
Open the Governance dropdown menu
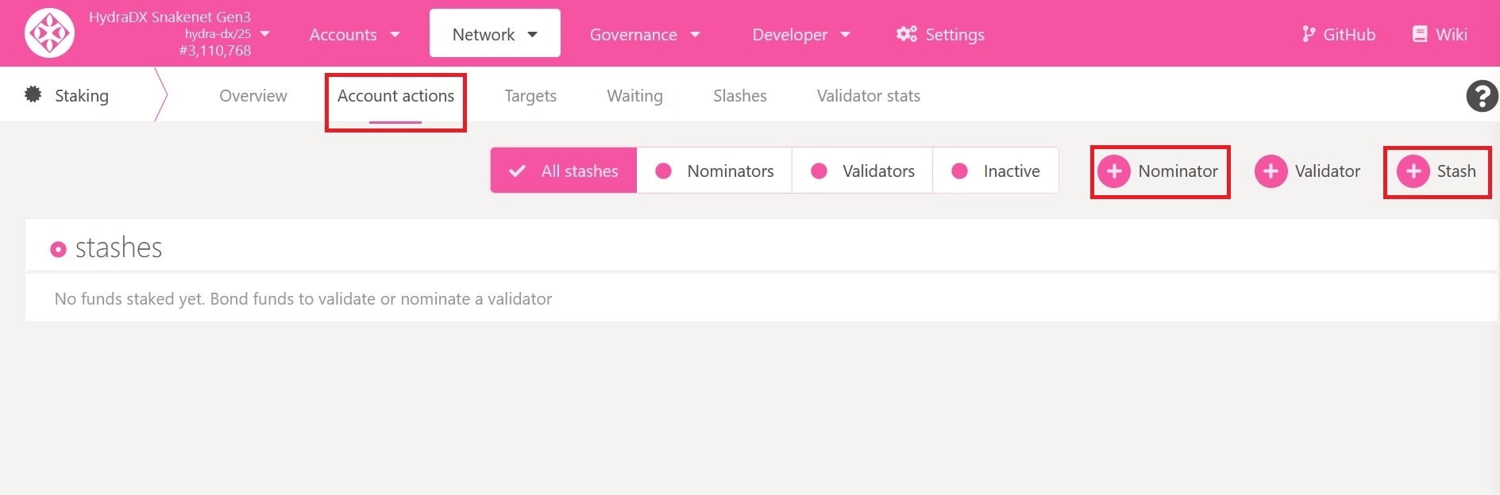644,34
